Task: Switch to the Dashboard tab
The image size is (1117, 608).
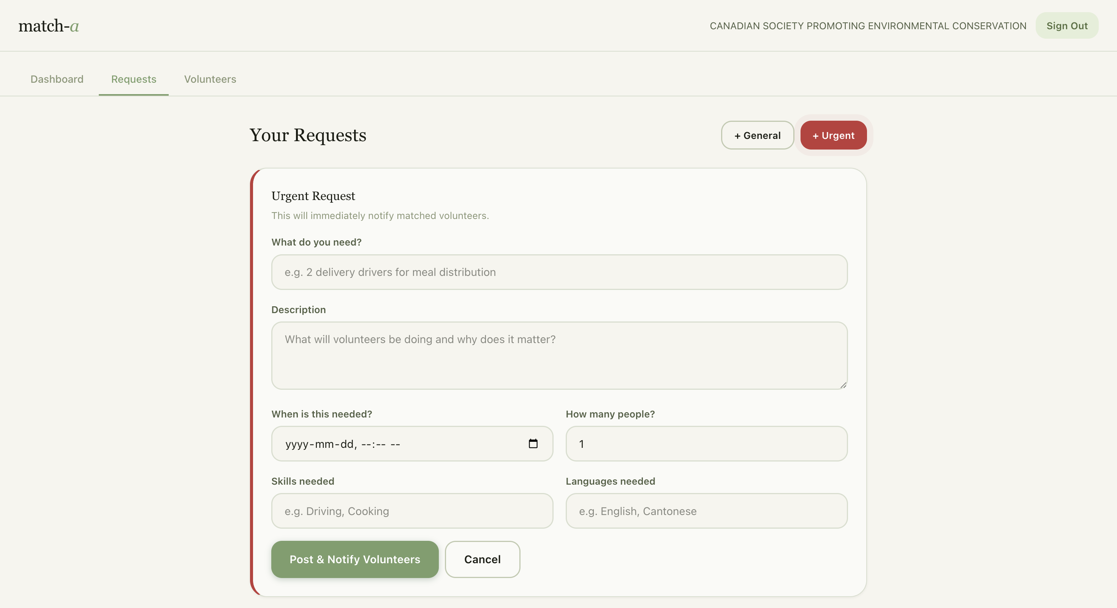Action: [x=57, y=79]
